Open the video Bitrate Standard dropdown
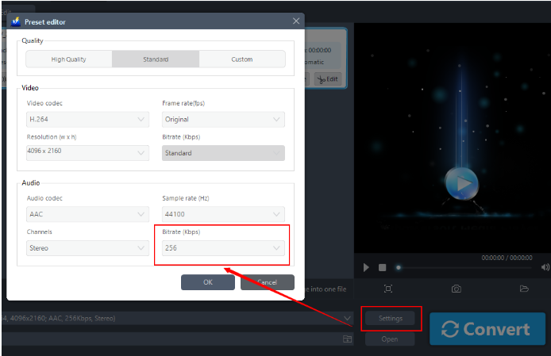The height and width of the screenshot is (356, 551). pos(223,153)
